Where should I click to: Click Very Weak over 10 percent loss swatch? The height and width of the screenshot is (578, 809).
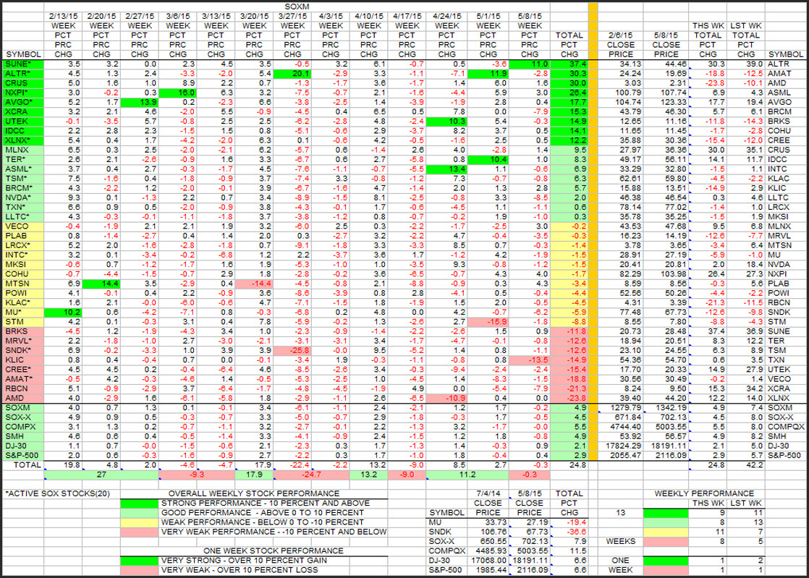140,570
